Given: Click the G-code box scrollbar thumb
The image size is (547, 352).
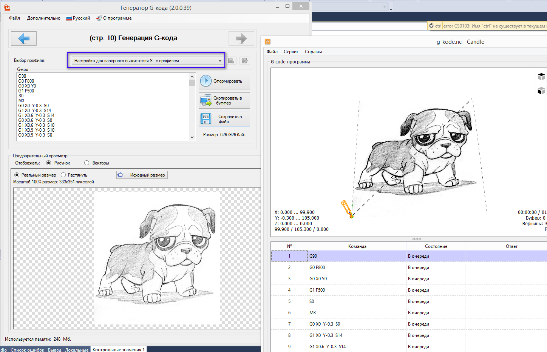Looking at the screenshot, I should tap(192, 83).
